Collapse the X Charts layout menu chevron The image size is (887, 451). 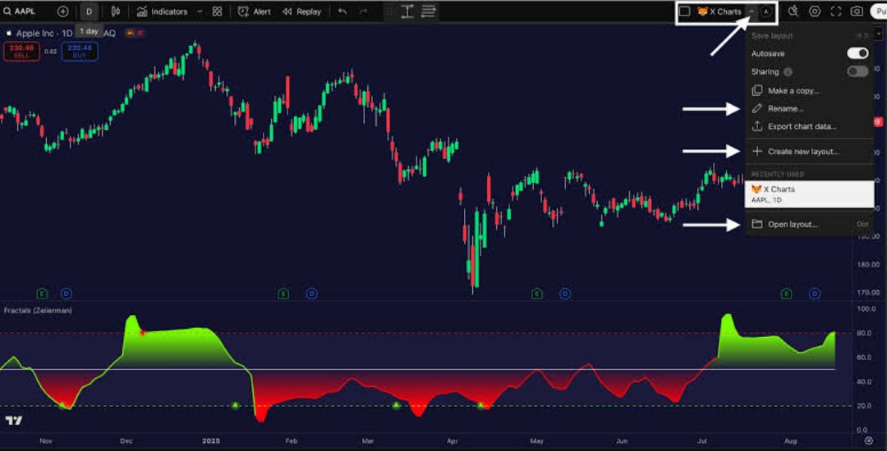pyautogui.click(x=751, y=11)
